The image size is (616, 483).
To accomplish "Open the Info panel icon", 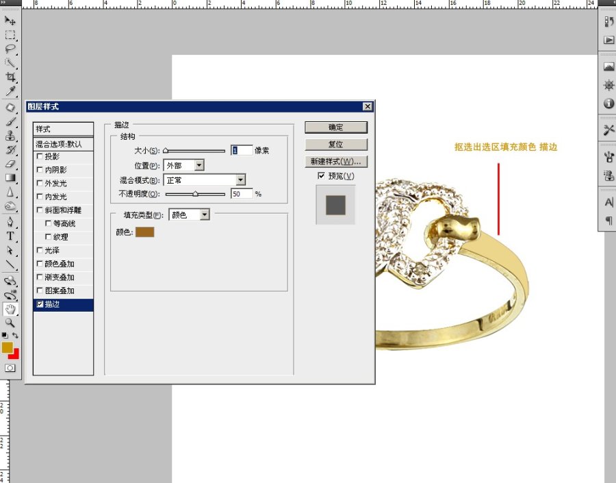I will point(608,103).
